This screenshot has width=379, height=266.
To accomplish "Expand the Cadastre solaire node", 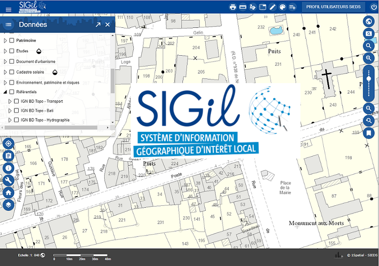I will pyautogui.click(x=5, y=72).
